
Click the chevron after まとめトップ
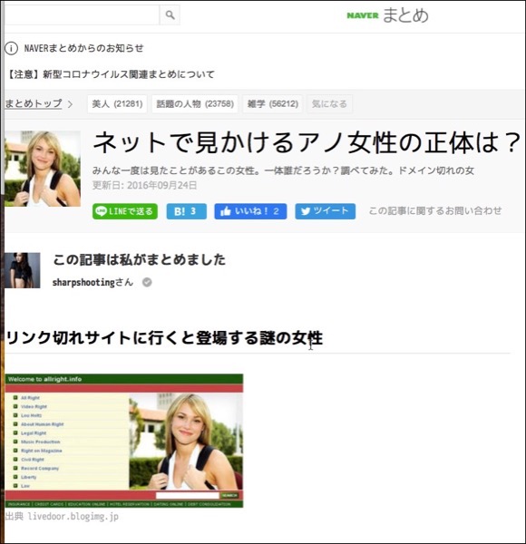point(70,104)
